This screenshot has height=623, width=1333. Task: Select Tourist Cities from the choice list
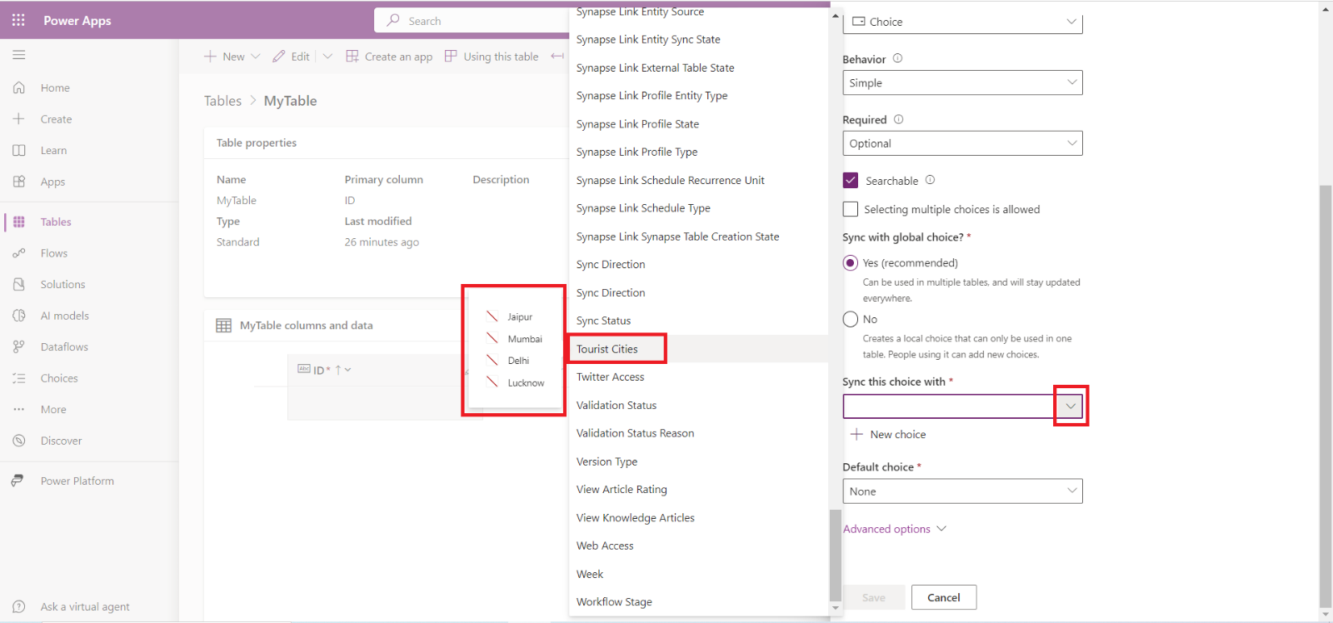[x=607, y=349]
